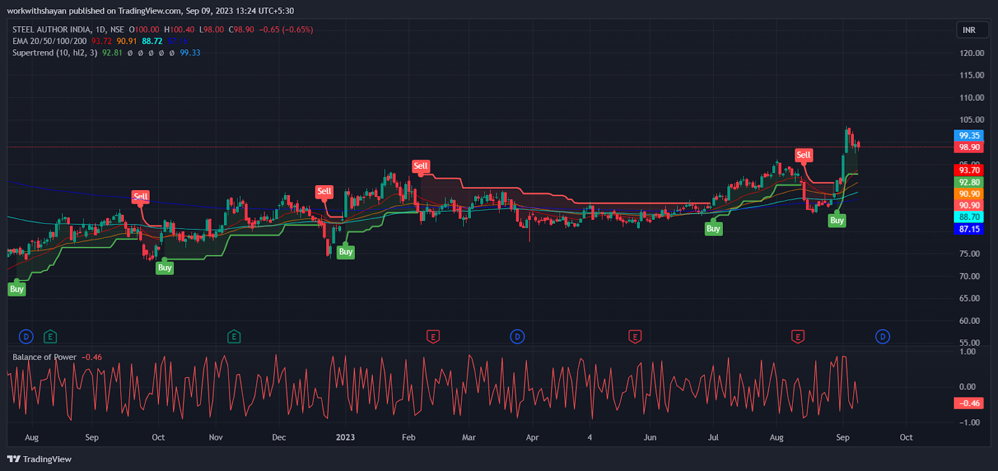Click the red E marker just before Jun
998x471 pixels.
pyautogui.click(x=634, y=337)
